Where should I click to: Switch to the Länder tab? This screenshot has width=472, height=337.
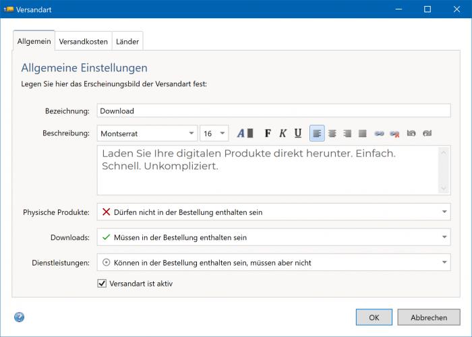[x=127, y=41]
